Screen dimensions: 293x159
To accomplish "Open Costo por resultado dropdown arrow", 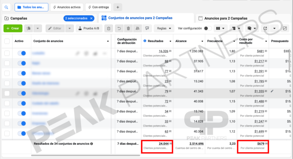I will pyautogui.click(x=266, y=41).
